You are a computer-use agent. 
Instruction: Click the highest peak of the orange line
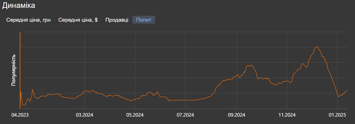317,47
